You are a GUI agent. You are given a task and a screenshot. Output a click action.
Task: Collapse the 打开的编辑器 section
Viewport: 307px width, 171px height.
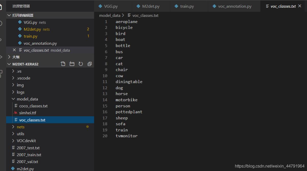point(23,15)
